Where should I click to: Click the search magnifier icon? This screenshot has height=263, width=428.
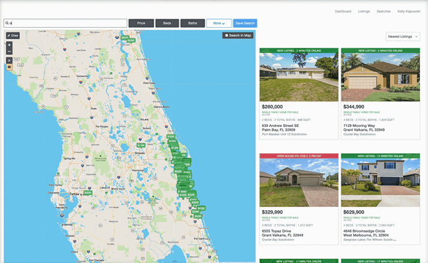click(x=7, y=23)
